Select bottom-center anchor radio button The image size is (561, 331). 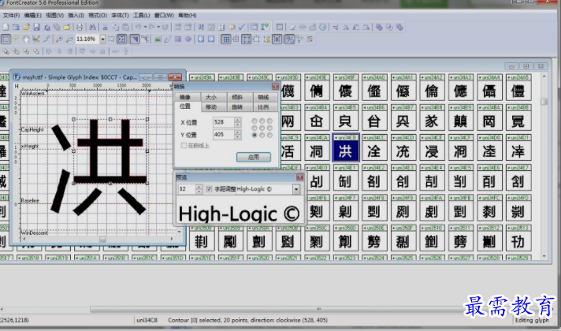262,136
